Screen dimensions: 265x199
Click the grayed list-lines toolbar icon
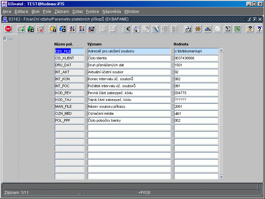(x=165, y=29)
